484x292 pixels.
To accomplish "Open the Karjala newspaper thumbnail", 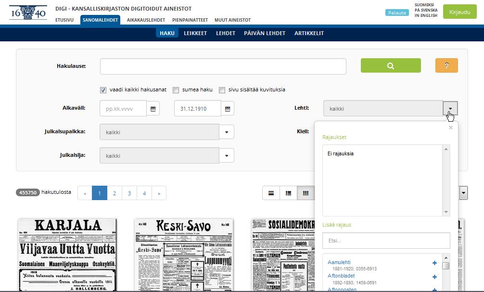I will [x=68, y=254].
